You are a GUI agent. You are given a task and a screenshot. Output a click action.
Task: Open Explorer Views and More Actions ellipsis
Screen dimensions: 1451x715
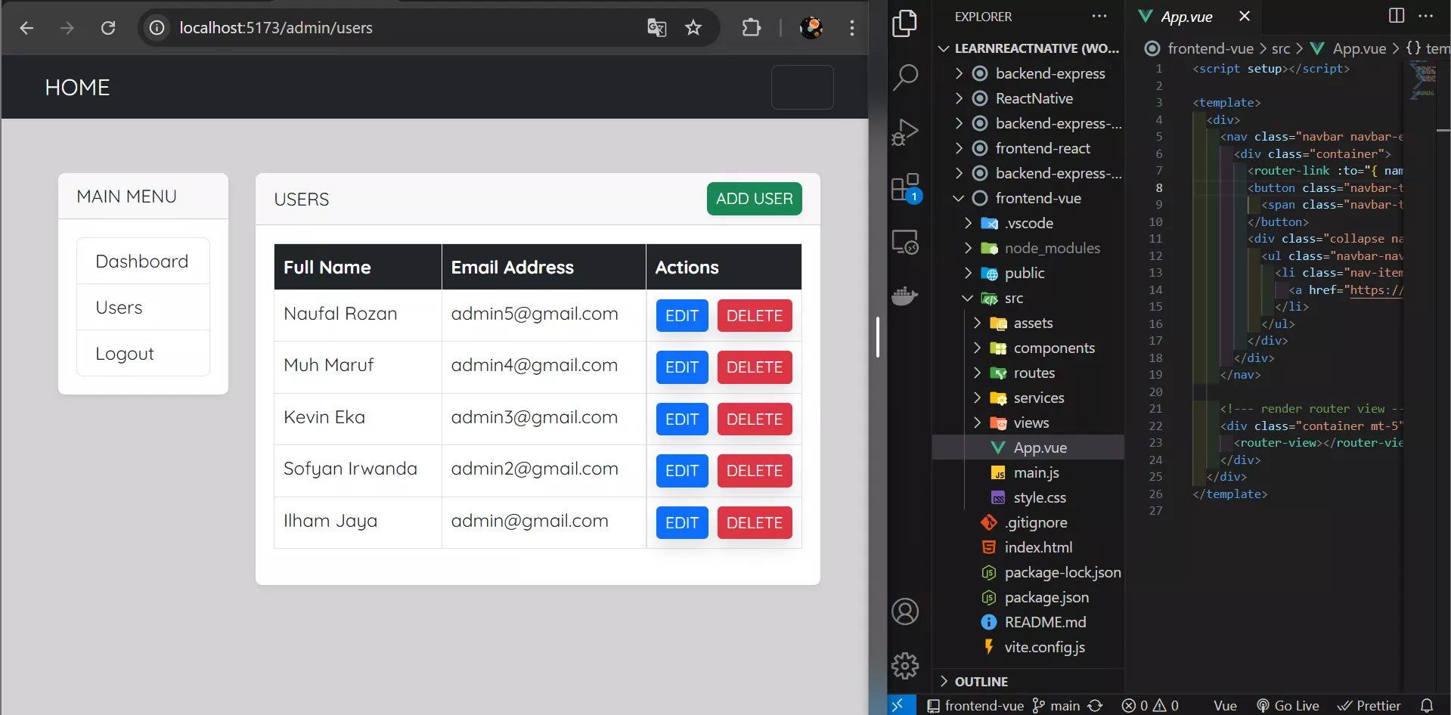(1099, 16)
